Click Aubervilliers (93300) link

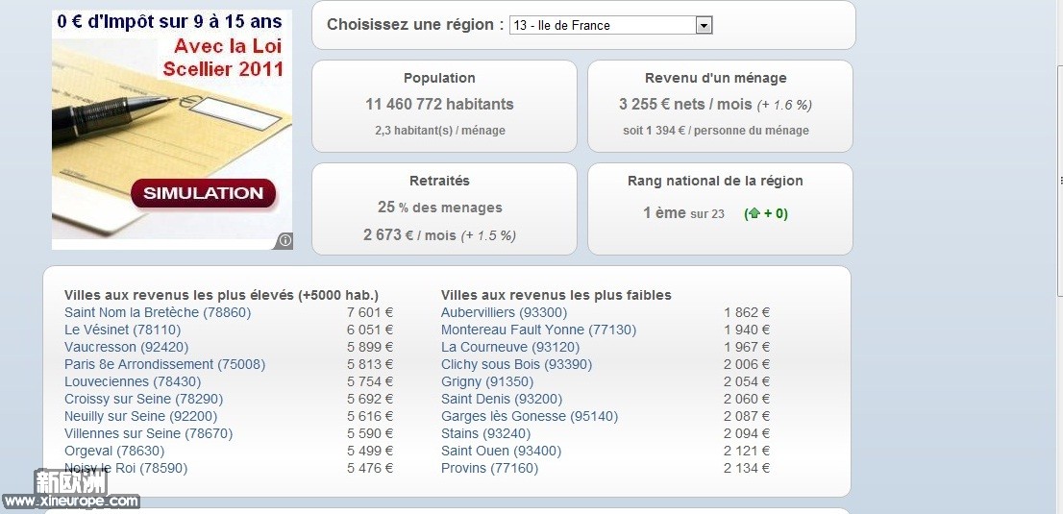click(504, 312)
